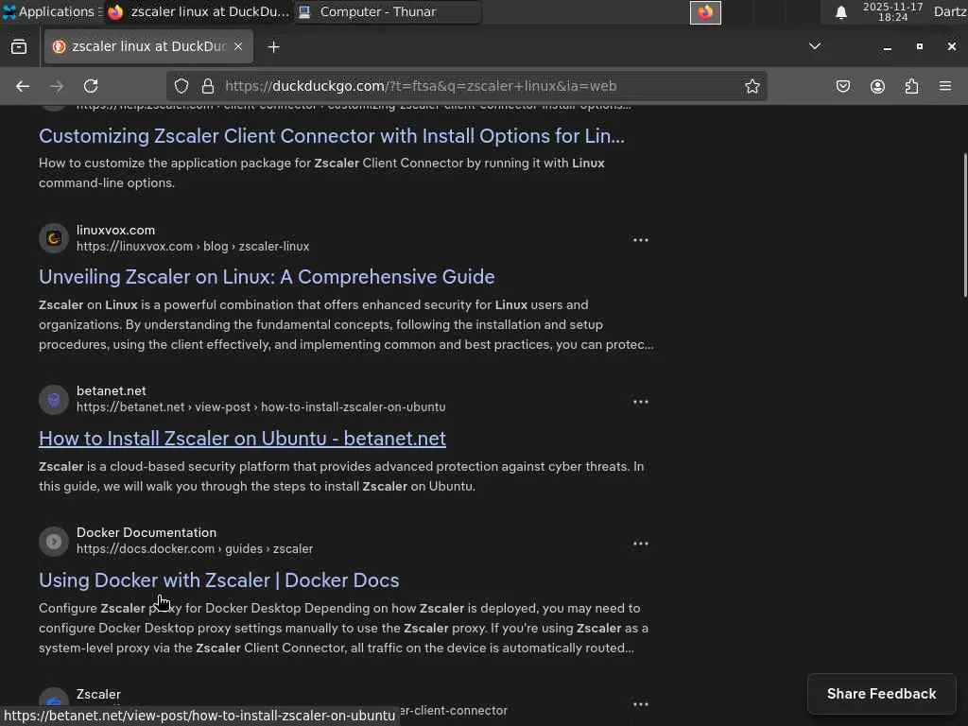
Task: Open the extensions puzzle icon
Action: point(911,86)
